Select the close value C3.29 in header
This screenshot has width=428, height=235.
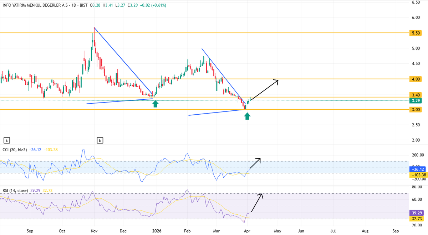[x=132, y=5]
